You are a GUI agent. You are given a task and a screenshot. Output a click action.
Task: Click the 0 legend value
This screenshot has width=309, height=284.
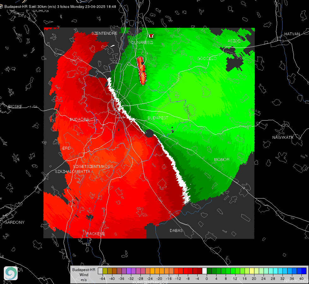point(207,279)
